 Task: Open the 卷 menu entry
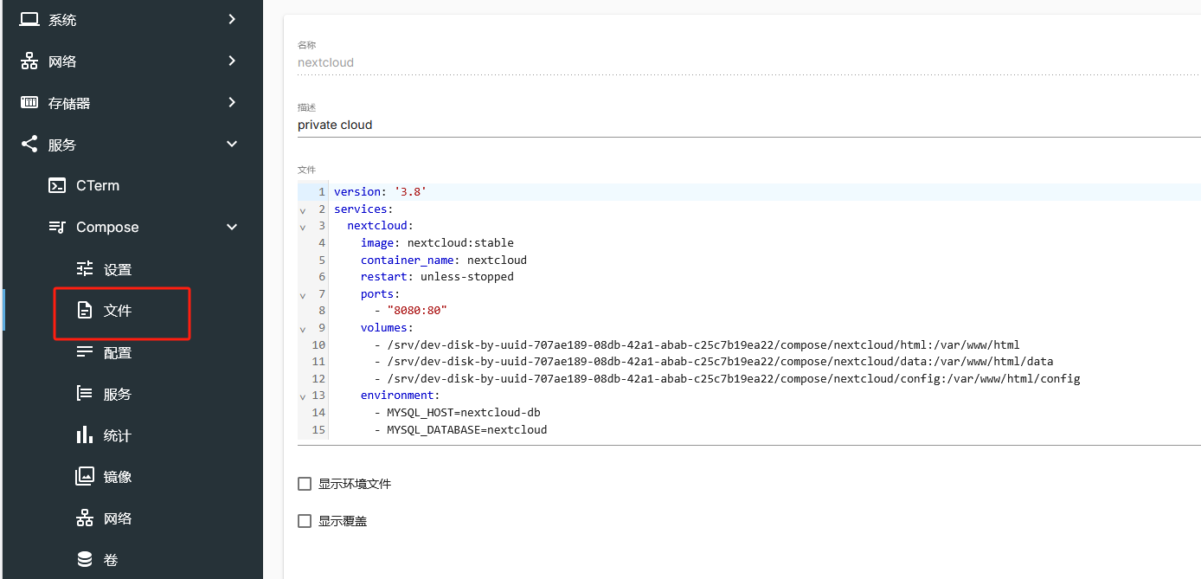(x=132, y=559)
